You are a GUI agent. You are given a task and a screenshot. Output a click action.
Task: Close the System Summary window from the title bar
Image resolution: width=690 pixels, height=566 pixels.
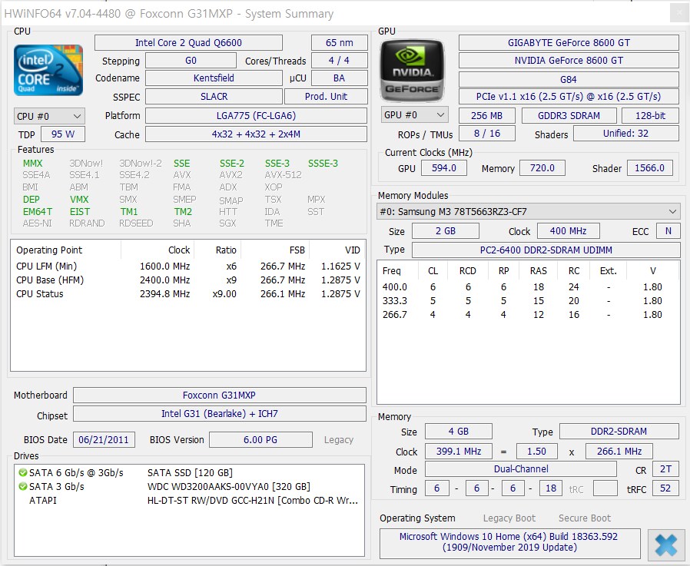click(678, 13)
